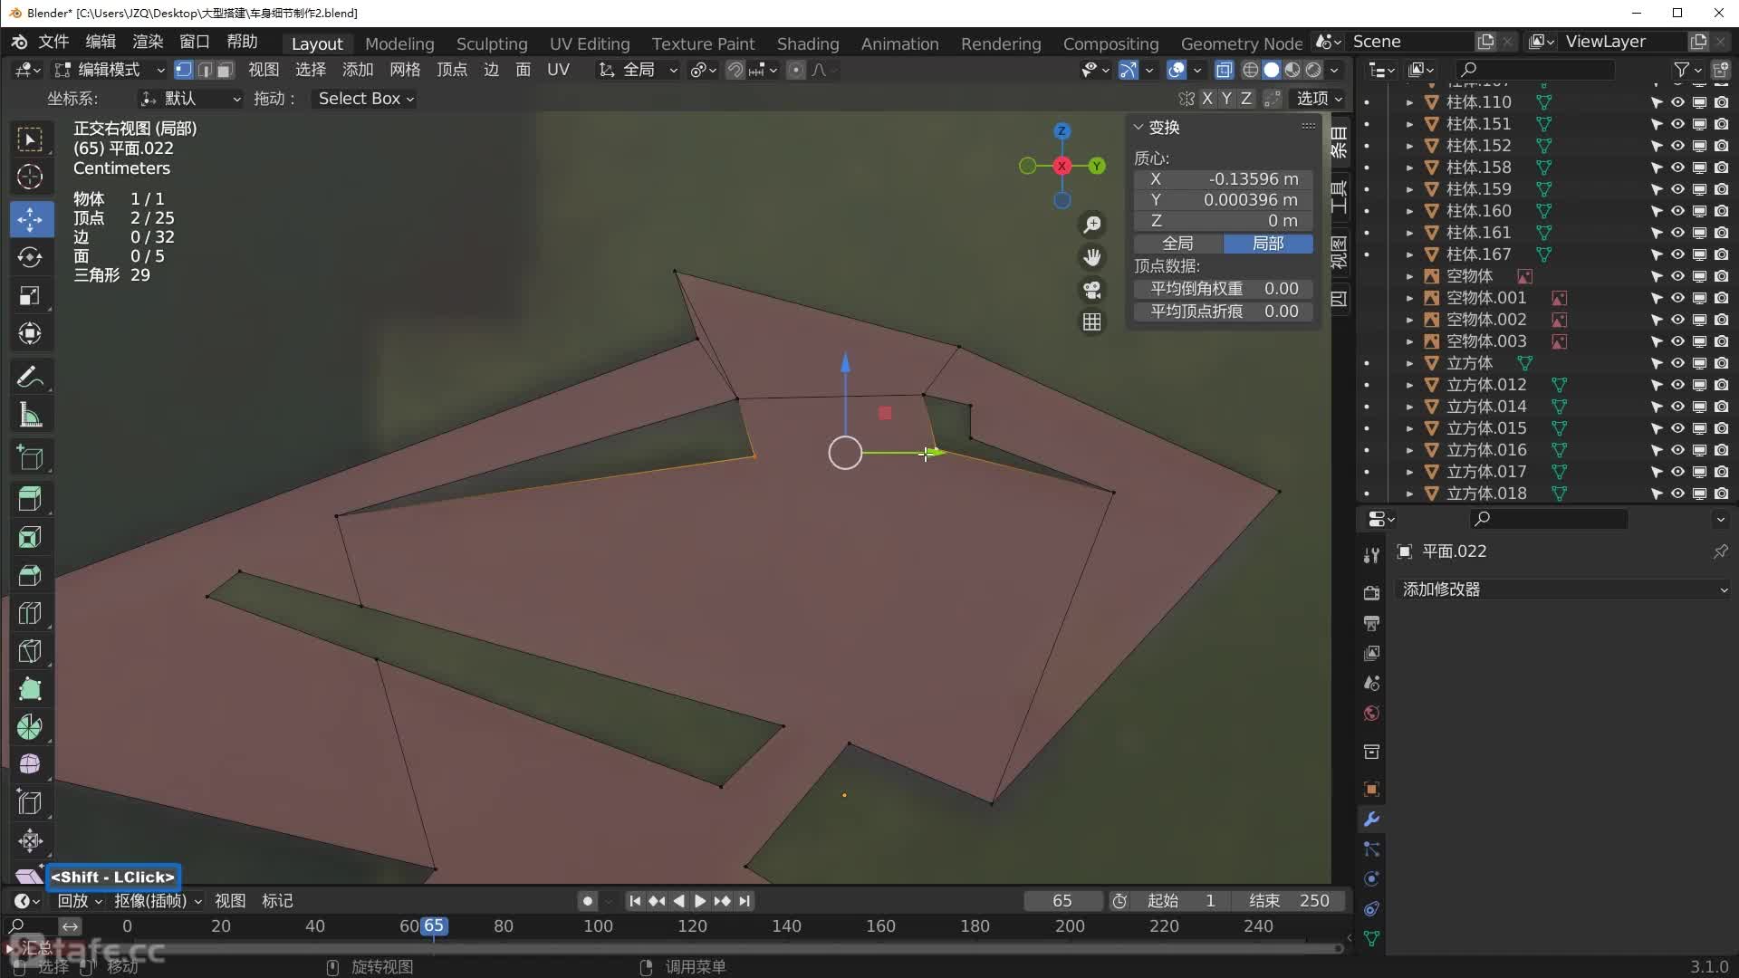Screen dimensions: 1739x978
Task: Click the 质心 X value field
Action: pyautogui.click(x=1223, y=179)
